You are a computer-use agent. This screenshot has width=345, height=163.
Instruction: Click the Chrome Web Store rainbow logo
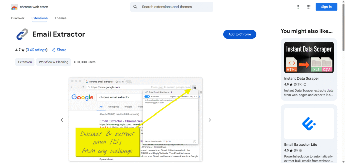[x=14, y=7]
